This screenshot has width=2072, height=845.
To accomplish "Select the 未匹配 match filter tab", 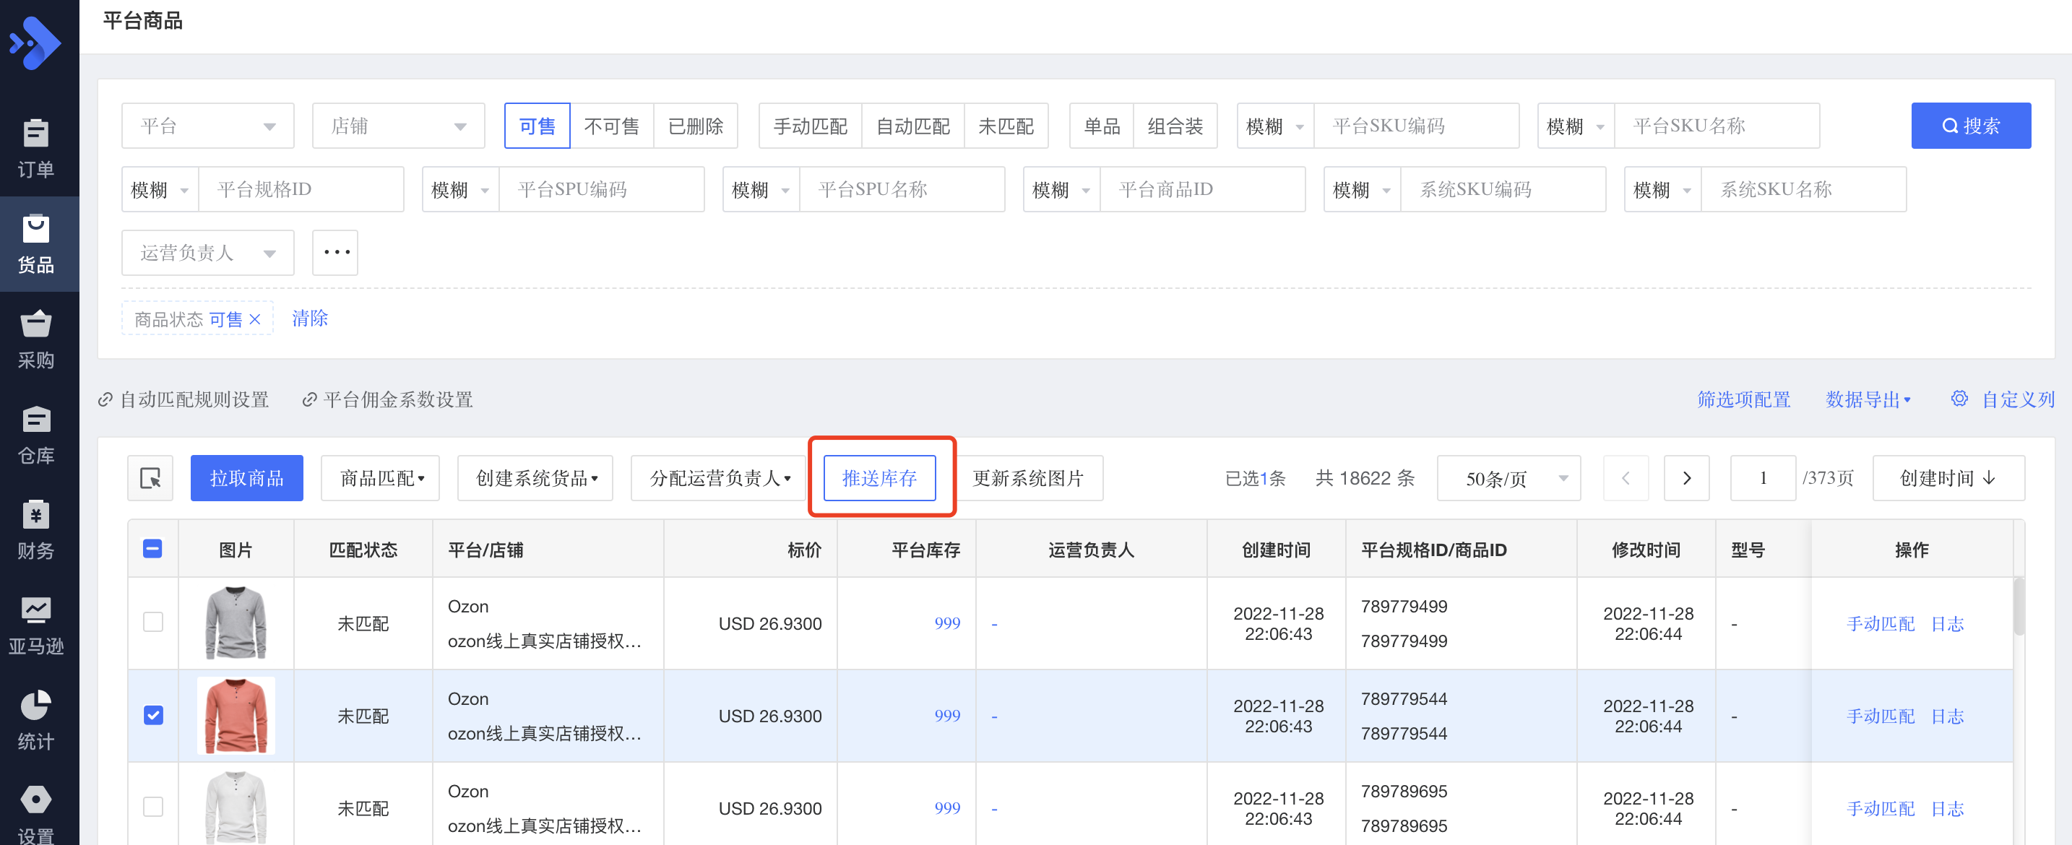I will tap(1006, 126).
